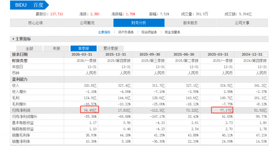
Task: Click the 币种 row label
Action: (x=15, y=73)
